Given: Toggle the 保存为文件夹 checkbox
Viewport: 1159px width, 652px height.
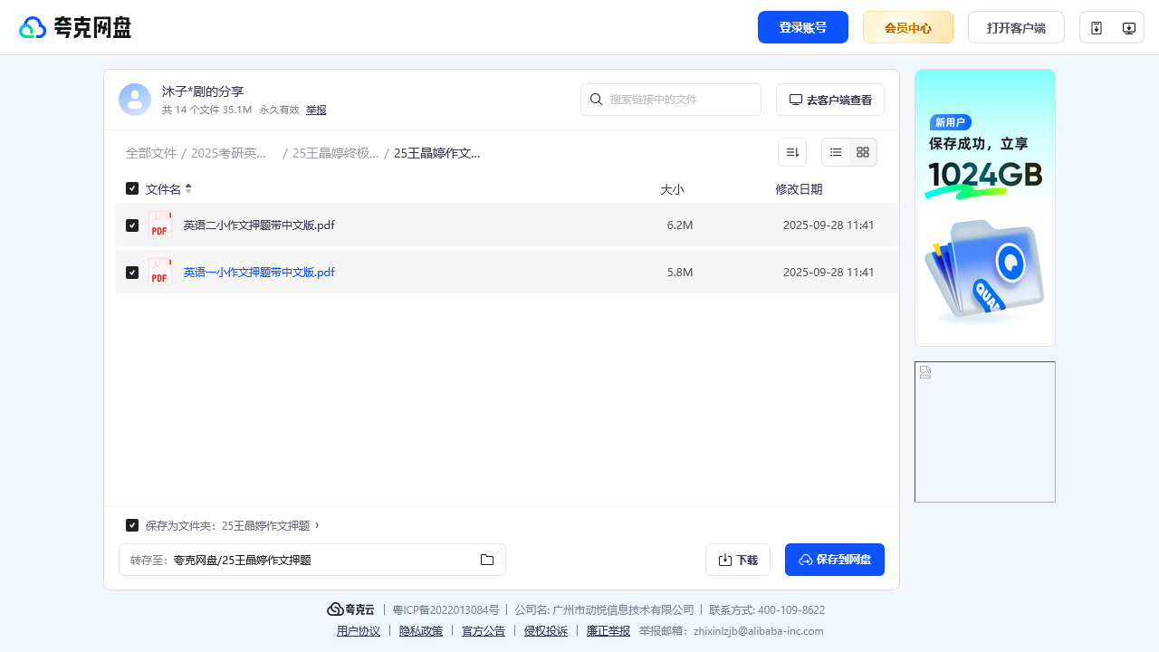Looking at the screenshot, I should 132,525.
